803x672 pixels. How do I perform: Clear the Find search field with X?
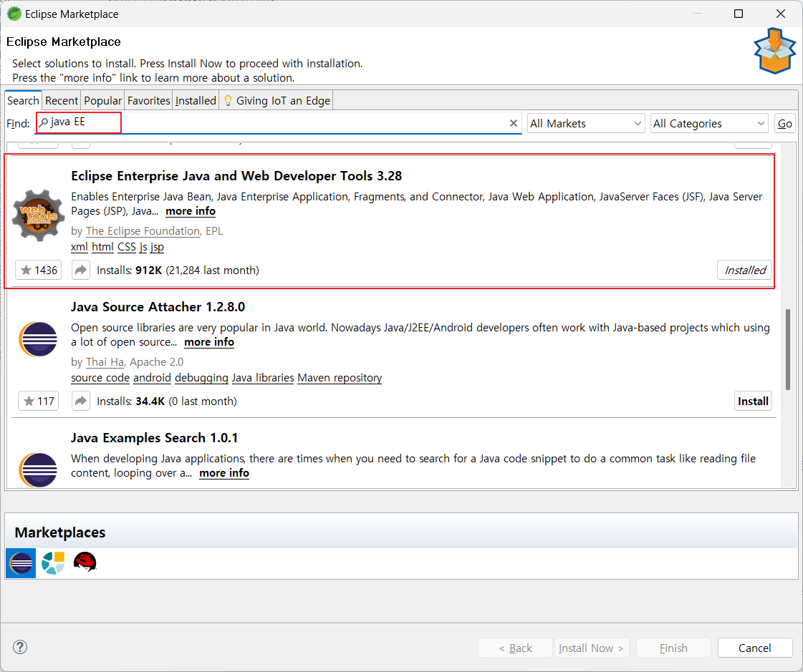(x=513, y=123)
